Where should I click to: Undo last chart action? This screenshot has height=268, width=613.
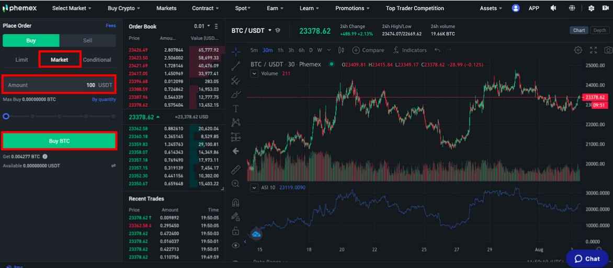(x=437, y=50)
